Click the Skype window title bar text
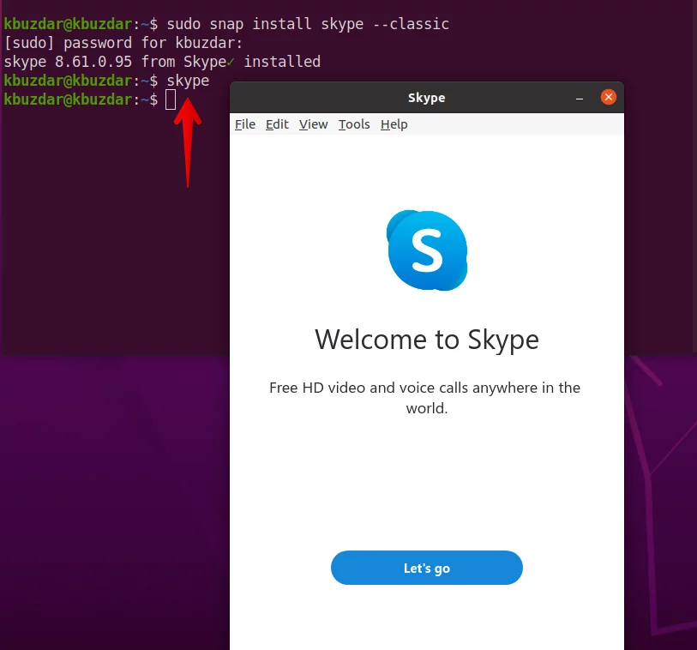 tap(427, 98)
